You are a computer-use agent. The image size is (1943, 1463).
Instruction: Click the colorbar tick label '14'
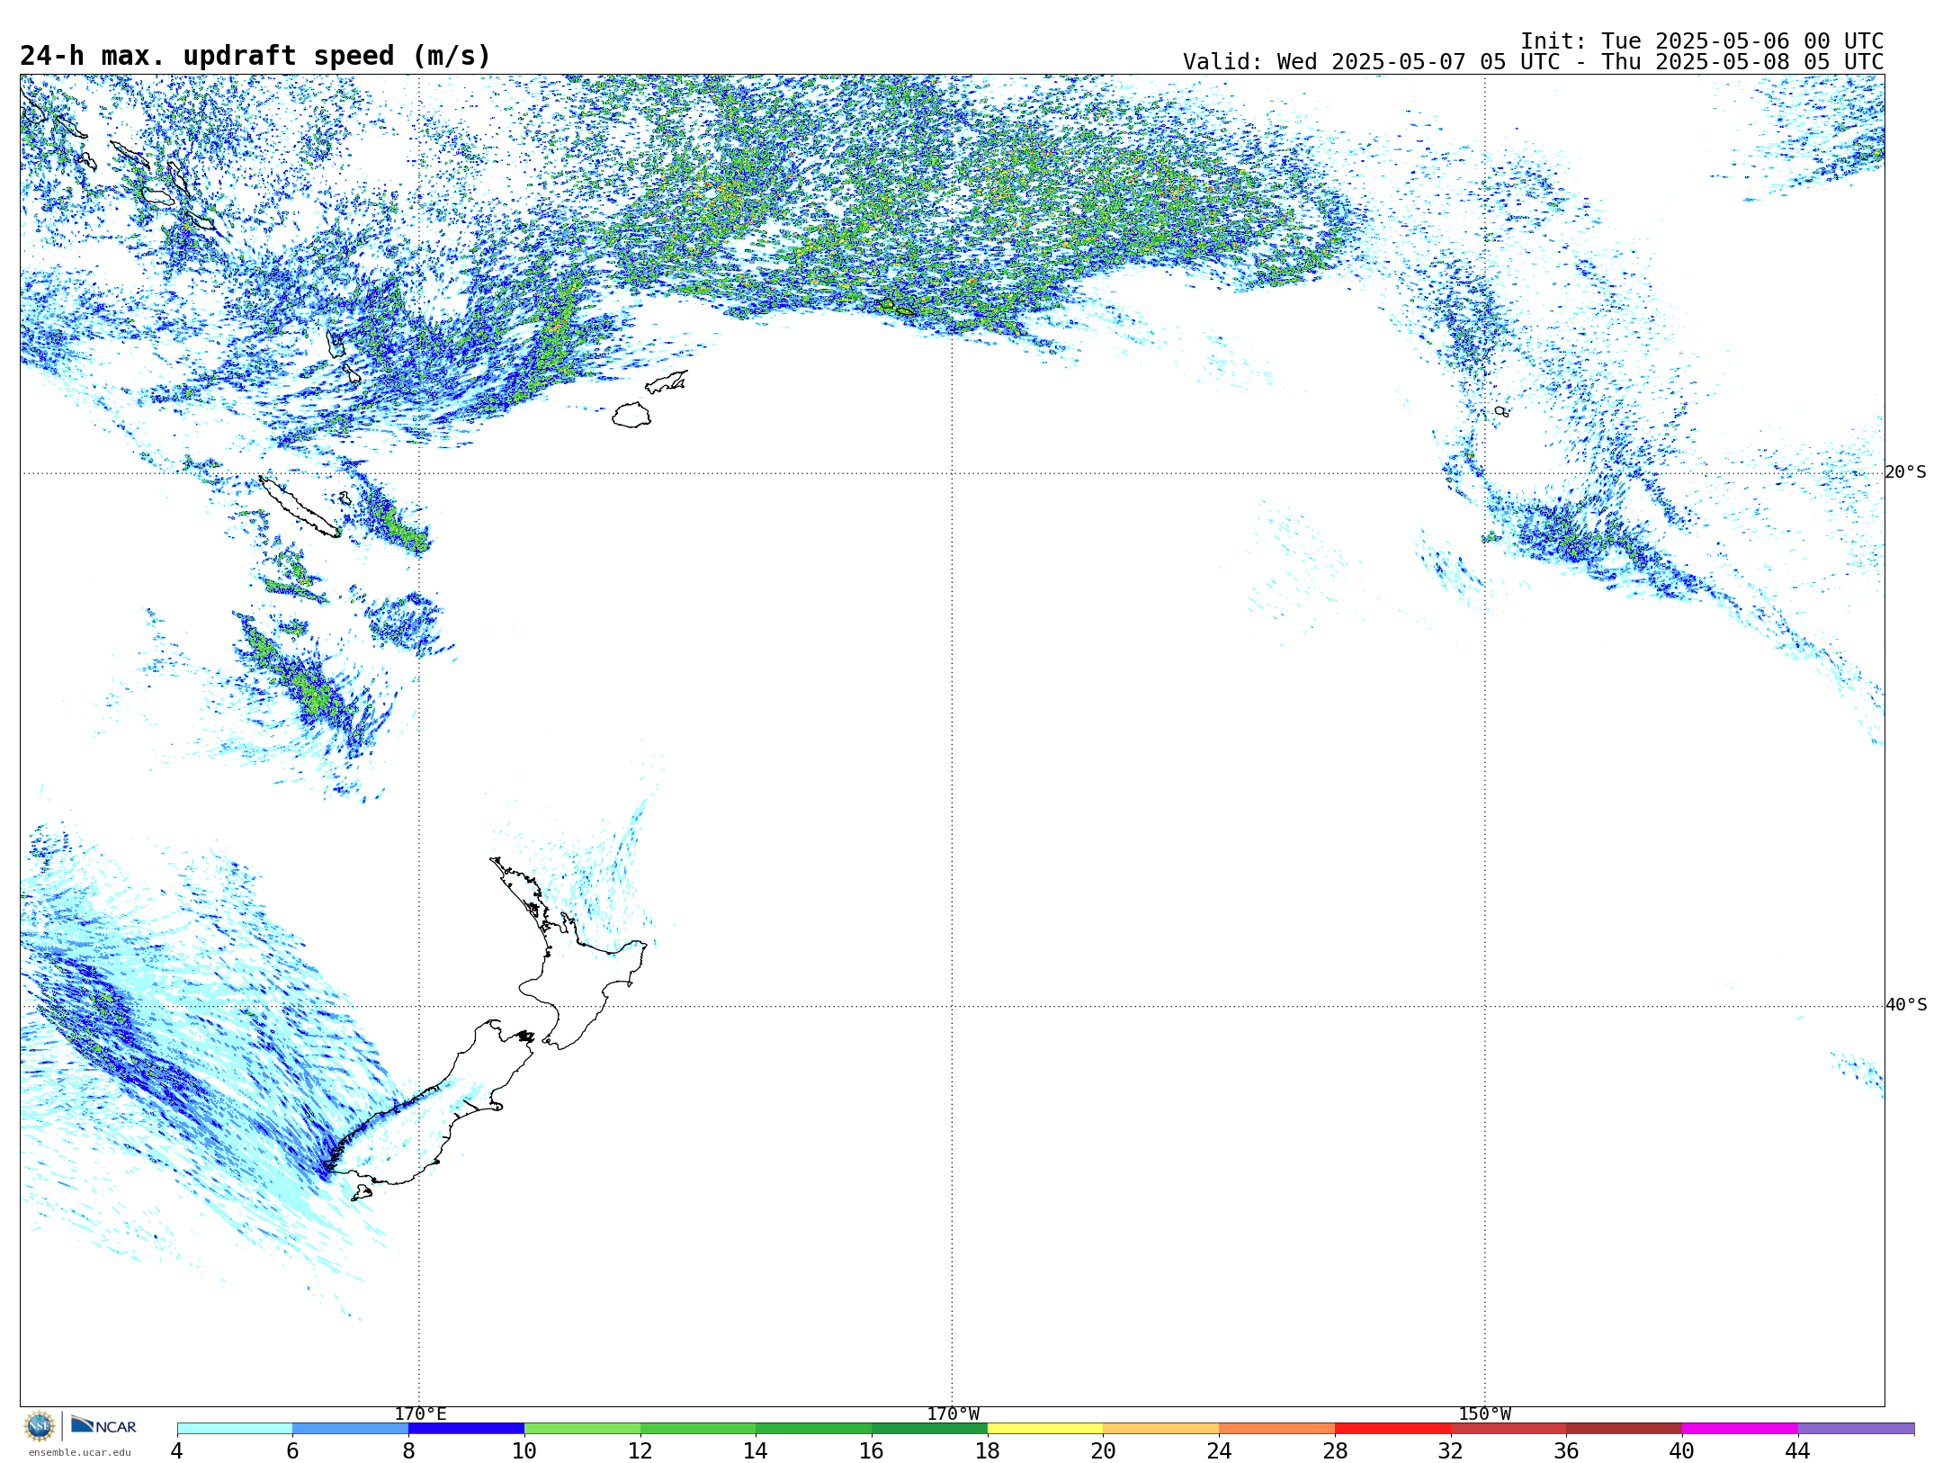(756, 1450)
